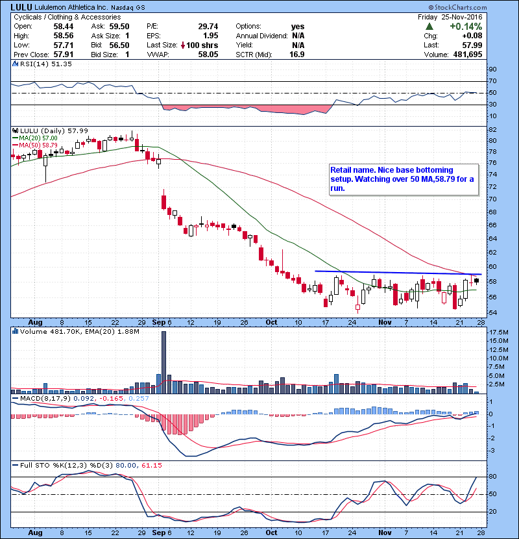The height and width of the screenshot is (539, 519).
Task: Click the VWAP value 58.05
Action: [208, 55]
